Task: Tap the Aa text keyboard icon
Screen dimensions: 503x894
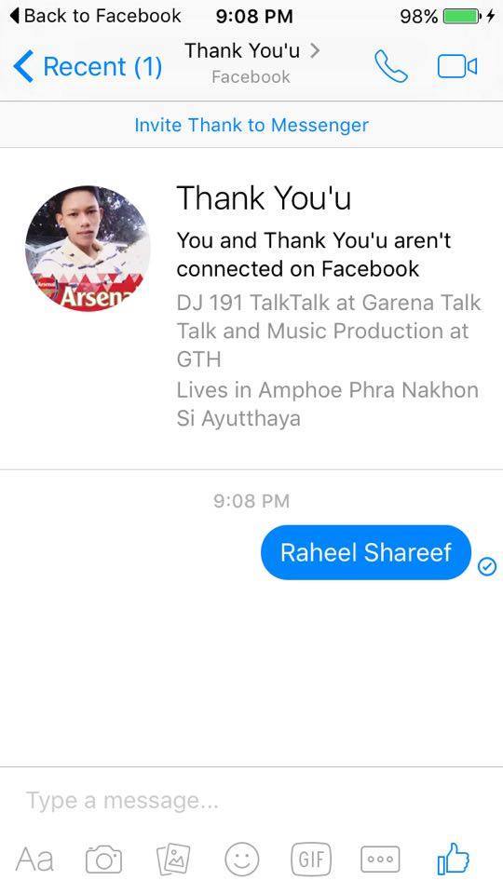Action: pyautogui.click(x=34, y=860)
